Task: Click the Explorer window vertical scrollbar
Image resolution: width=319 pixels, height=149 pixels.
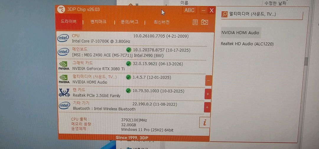Action: (306, 61)
